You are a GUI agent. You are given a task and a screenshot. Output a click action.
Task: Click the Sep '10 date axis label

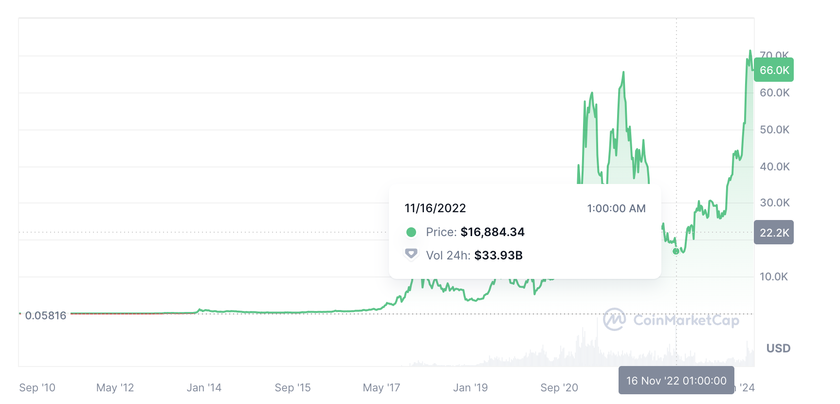37,388
